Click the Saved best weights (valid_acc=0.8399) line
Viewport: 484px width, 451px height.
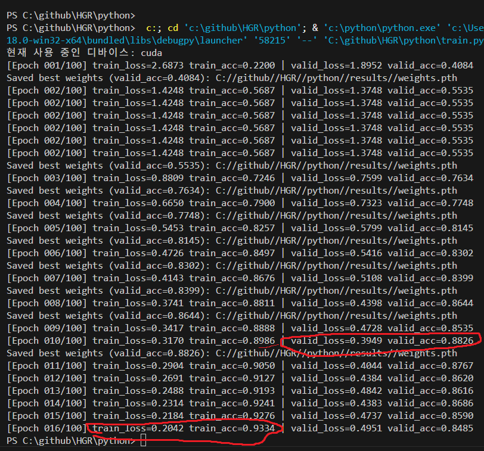(x=232, y=291)
